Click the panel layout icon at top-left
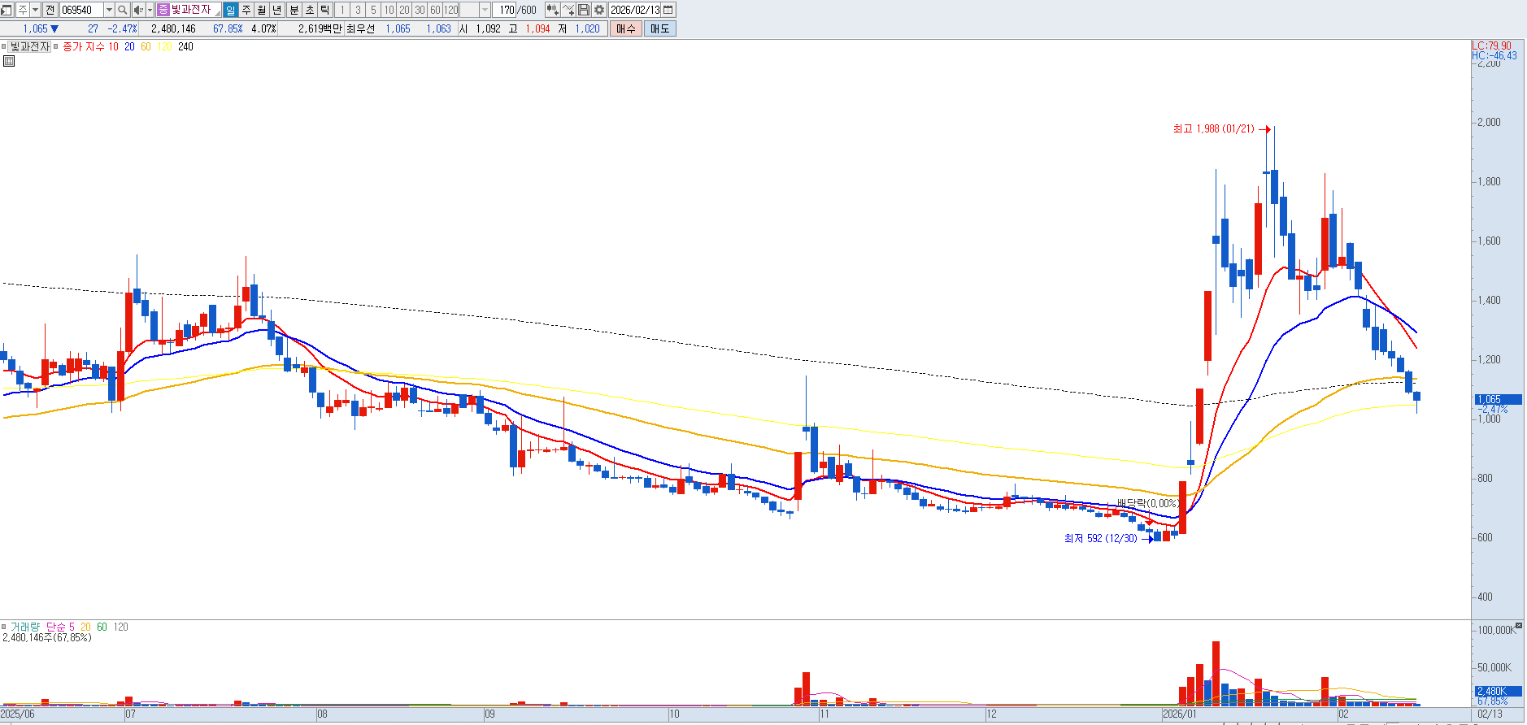This screenshot has height=725, width=1527. [x=7, y=10]
